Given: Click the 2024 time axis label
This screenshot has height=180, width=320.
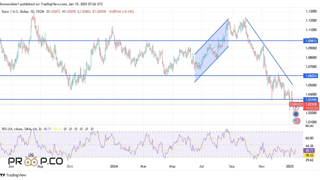Looking at the screenshot, I should click(114, 166).
